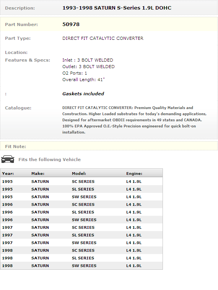Click the Make column header

coord(38,173)
